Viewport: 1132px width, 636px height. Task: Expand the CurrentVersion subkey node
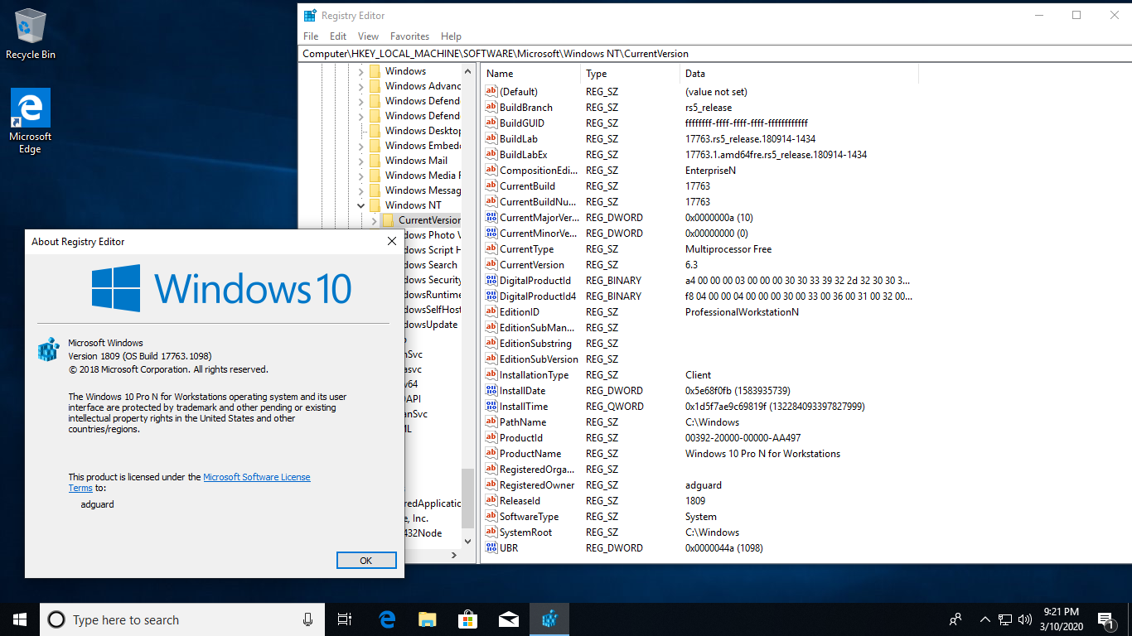374,220
